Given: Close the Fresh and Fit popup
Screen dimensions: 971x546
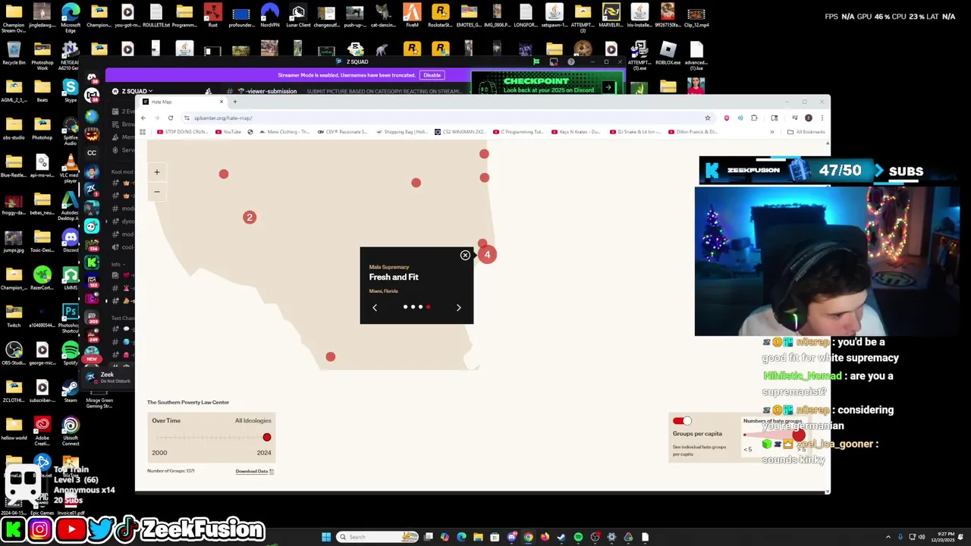Looking at the screenshot, I should (x=465, y=256).
